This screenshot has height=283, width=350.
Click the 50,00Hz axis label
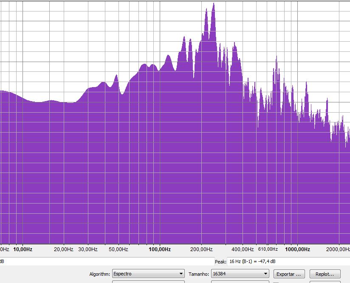(x=119, y=249)
